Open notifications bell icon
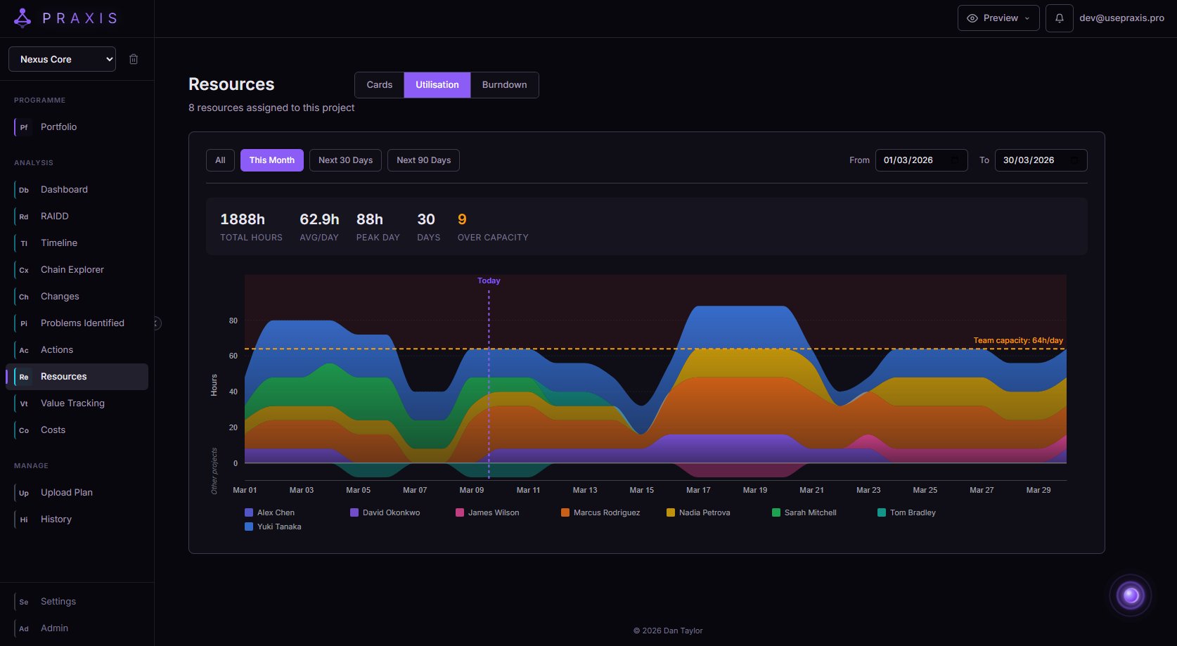The image size is (1177, 646). coord(1059,18)
